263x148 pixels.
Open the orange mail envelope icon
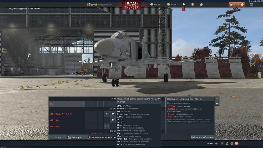click(x=236, y=144)
